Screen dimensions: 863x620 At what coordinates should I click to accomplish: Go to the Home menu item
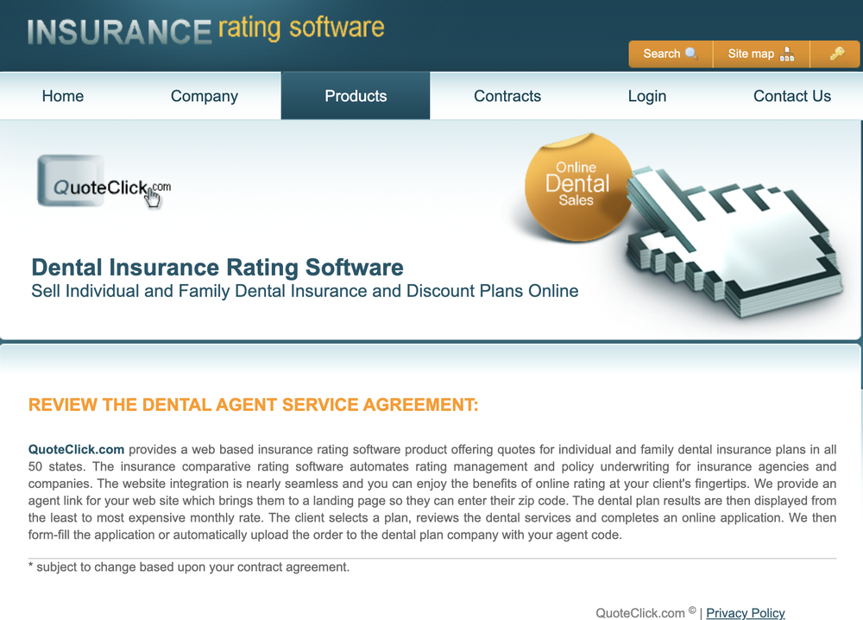63,96
